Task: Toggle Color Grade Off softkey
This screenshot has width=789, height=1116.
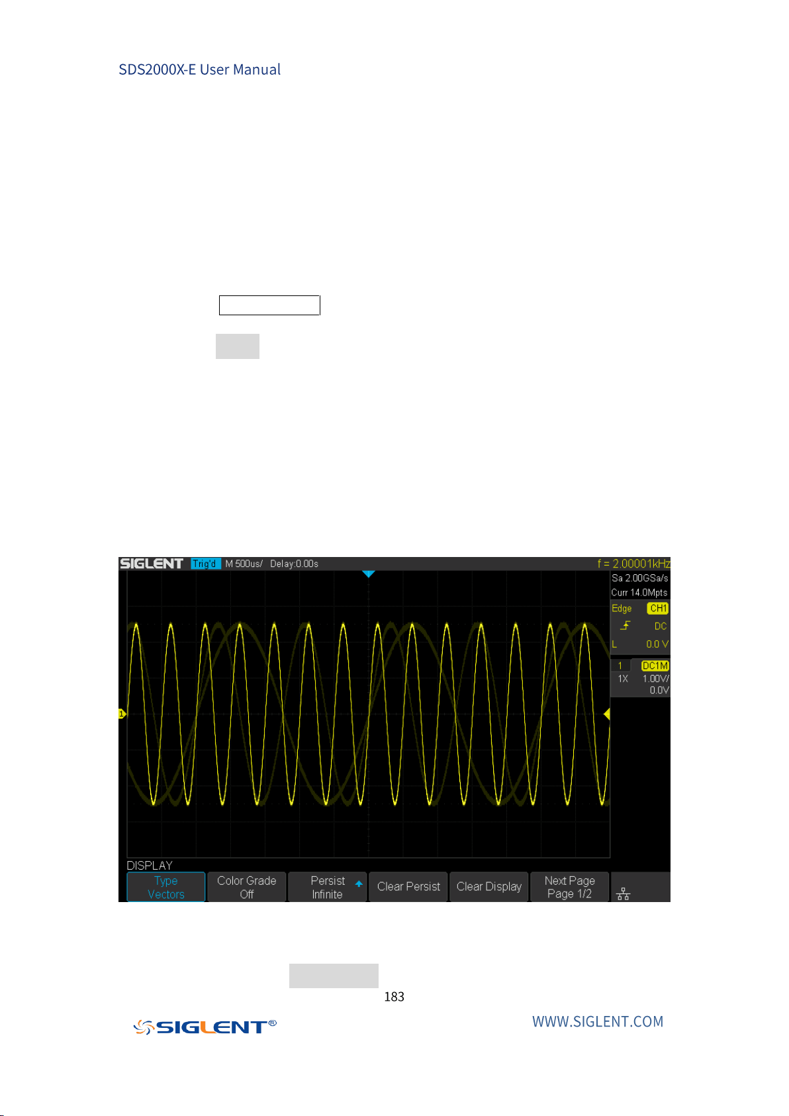Action: (246, 887)
